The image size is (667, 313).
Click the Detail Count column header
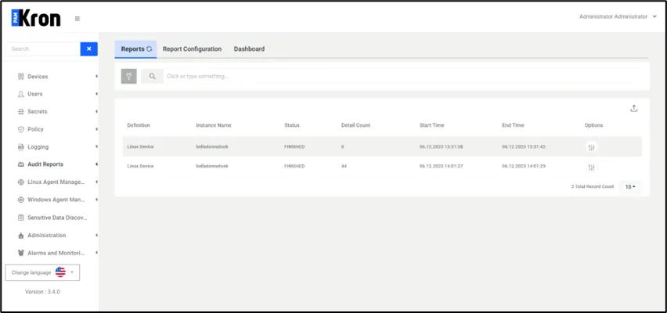pyautogui.click(x=355, y=125)
